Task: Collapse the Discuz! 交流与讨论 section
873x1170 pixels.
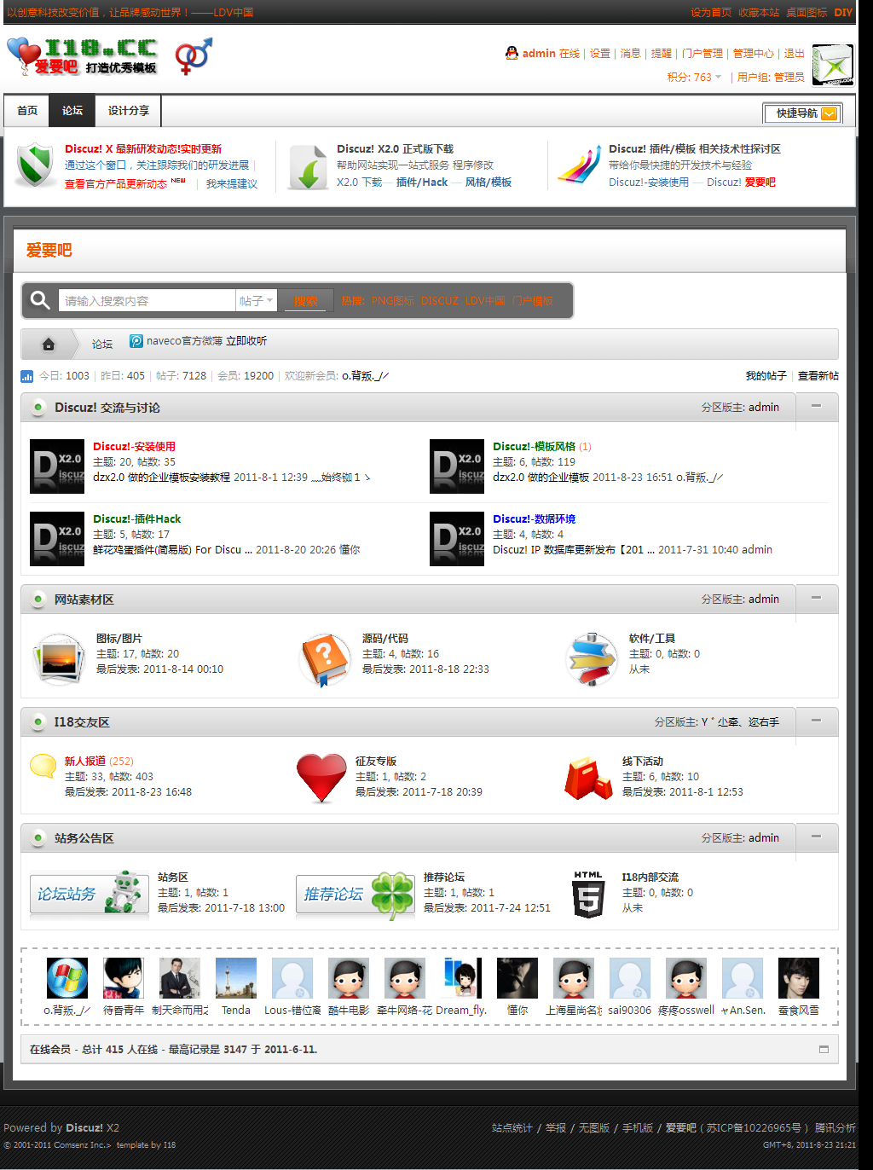Action: click(x=816, y=407)
